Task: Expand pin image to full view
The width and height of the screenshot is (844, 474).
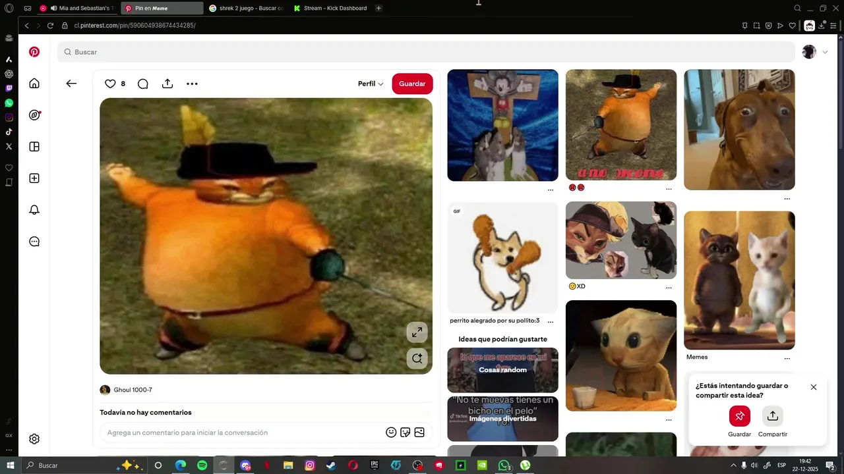Action: point(417,332)
